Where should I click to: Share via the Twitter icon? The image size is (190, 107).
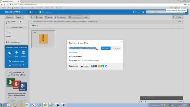click(x=102, y=66)
